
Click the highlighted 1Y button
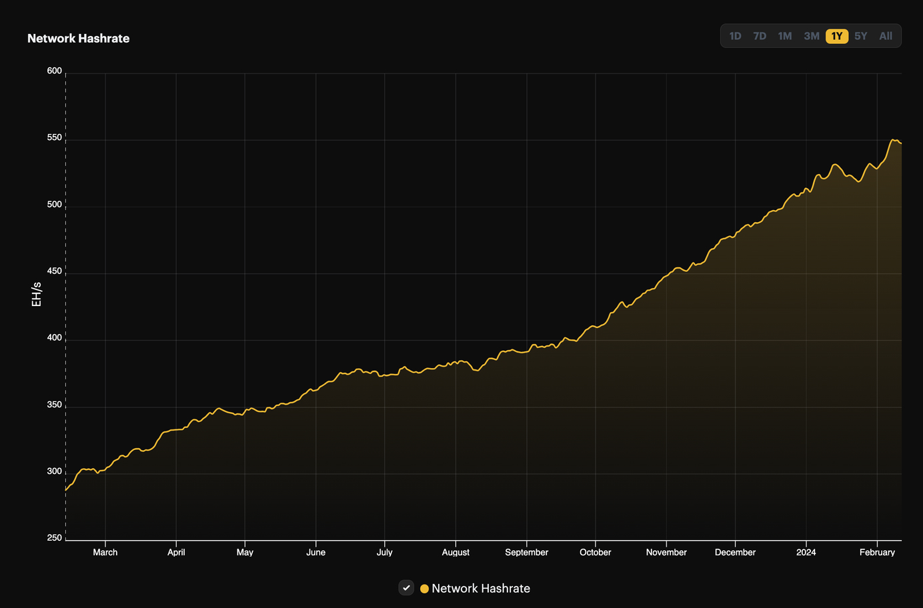point(836,36)
